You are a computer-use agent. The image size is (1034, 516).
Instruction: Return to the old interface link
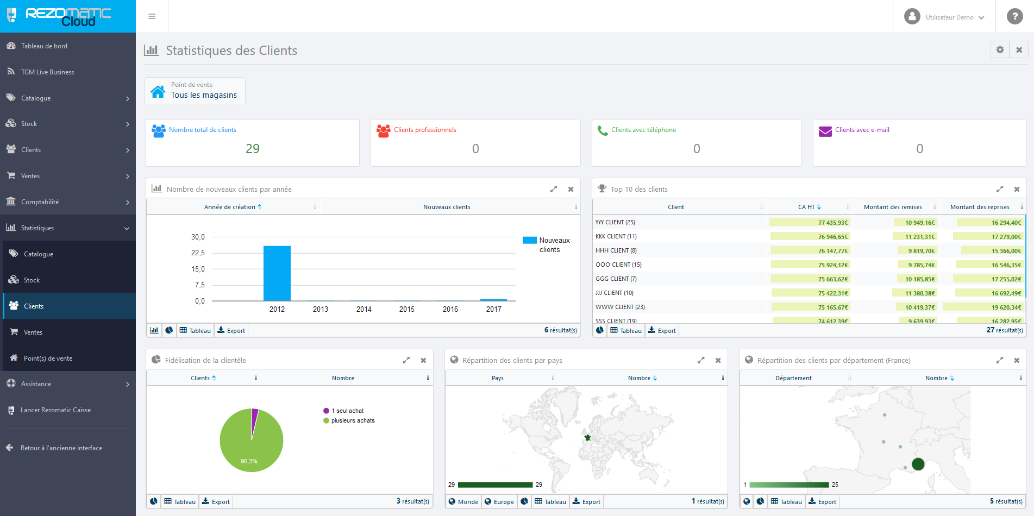click(x=68, y=448)
